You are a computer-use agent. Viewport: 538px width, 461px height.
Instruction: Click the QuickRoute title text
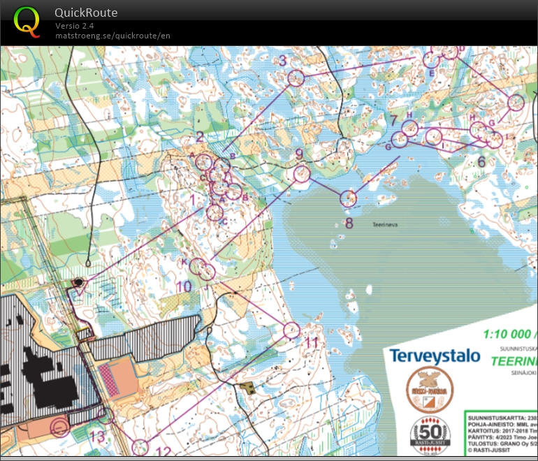point(86,13)
